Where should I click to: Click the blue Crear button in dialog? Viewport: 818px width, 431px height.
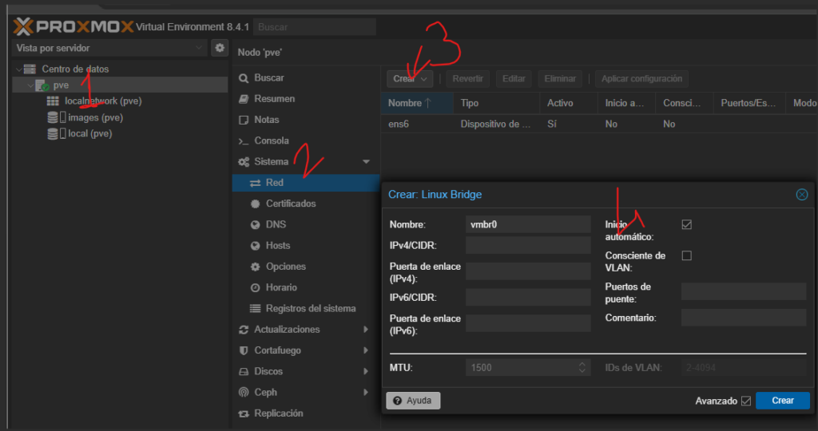[782, 401]
